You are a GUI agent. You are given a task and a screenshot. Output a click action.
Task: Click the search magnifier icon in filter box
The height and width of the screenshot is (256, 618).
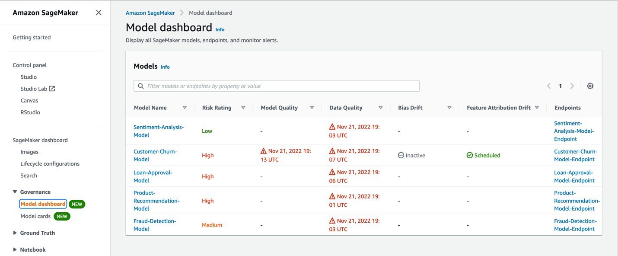tap(141, 86)
